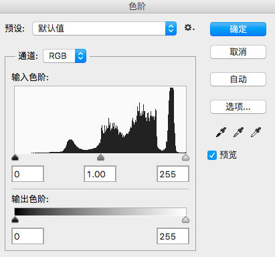Click the 取消 button

238,52
